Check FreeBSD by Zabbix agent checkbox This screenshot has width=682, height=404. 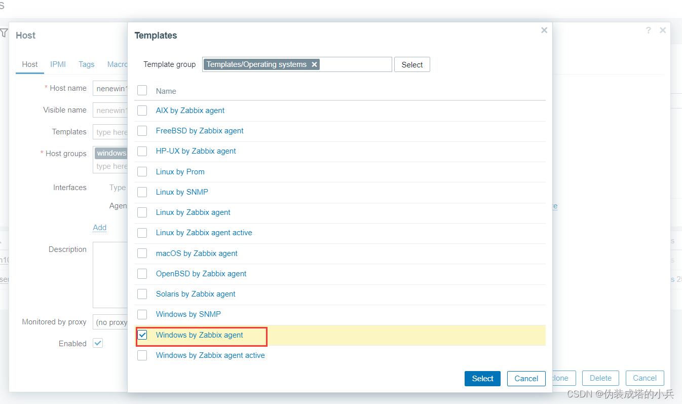click(x=142, y=131)
